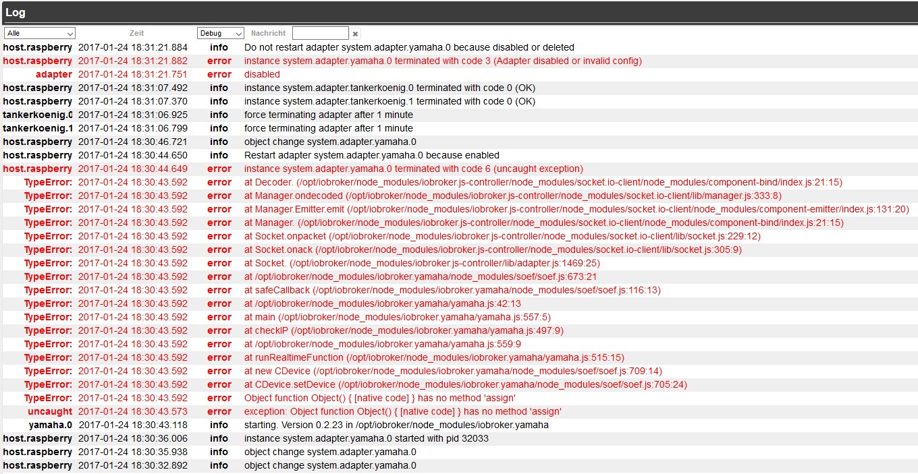Viewport: 918px width, 474px height.
Task: Click the 'tankerkoenig.0' source cell
Action: (x=38, y=115)
